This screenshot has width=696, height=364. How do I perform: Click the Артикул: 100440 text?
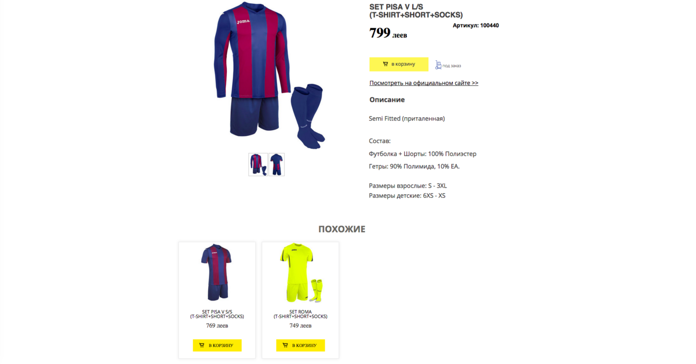tap(476, 25)
